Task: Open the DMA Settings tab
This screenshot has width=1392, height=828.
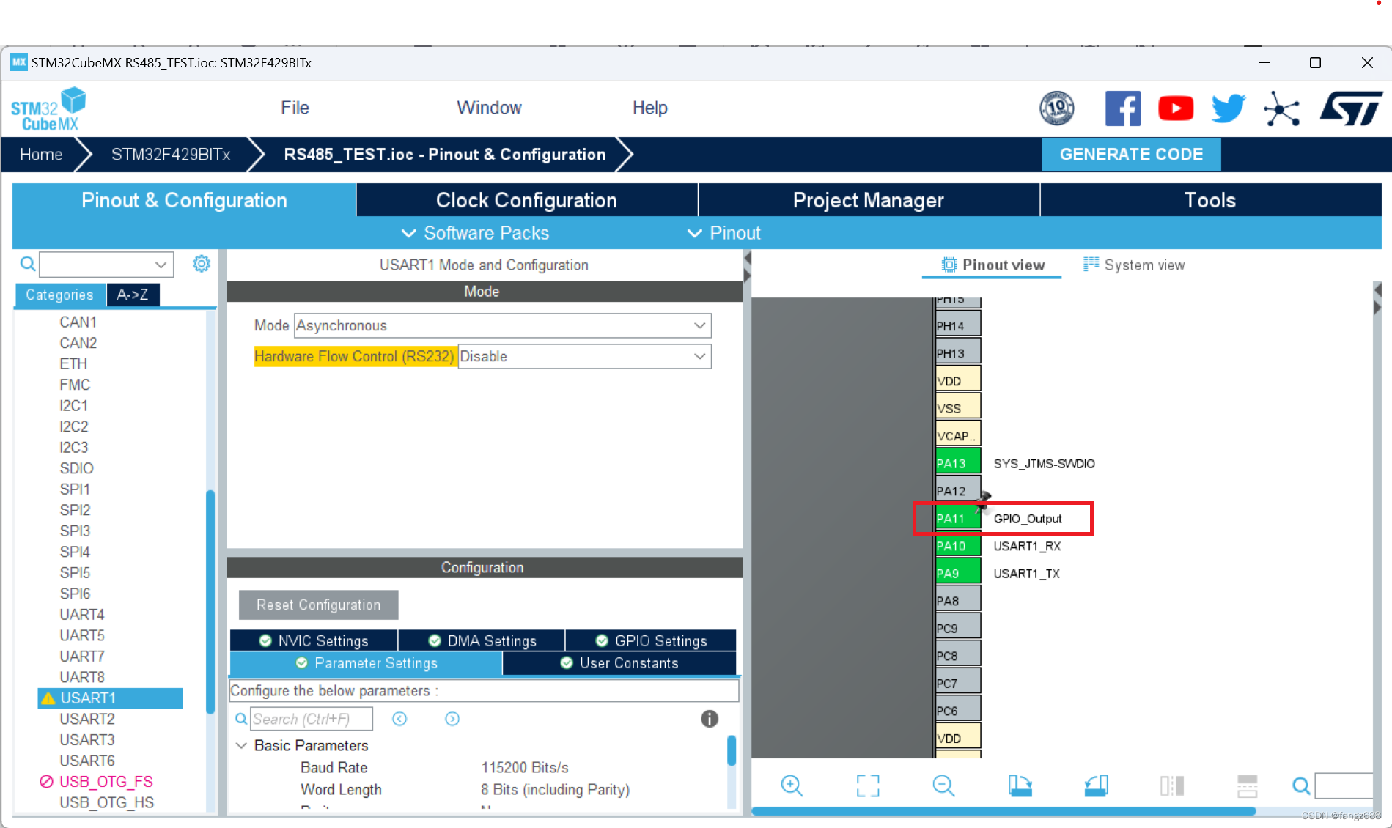Action: pos(482,640)
